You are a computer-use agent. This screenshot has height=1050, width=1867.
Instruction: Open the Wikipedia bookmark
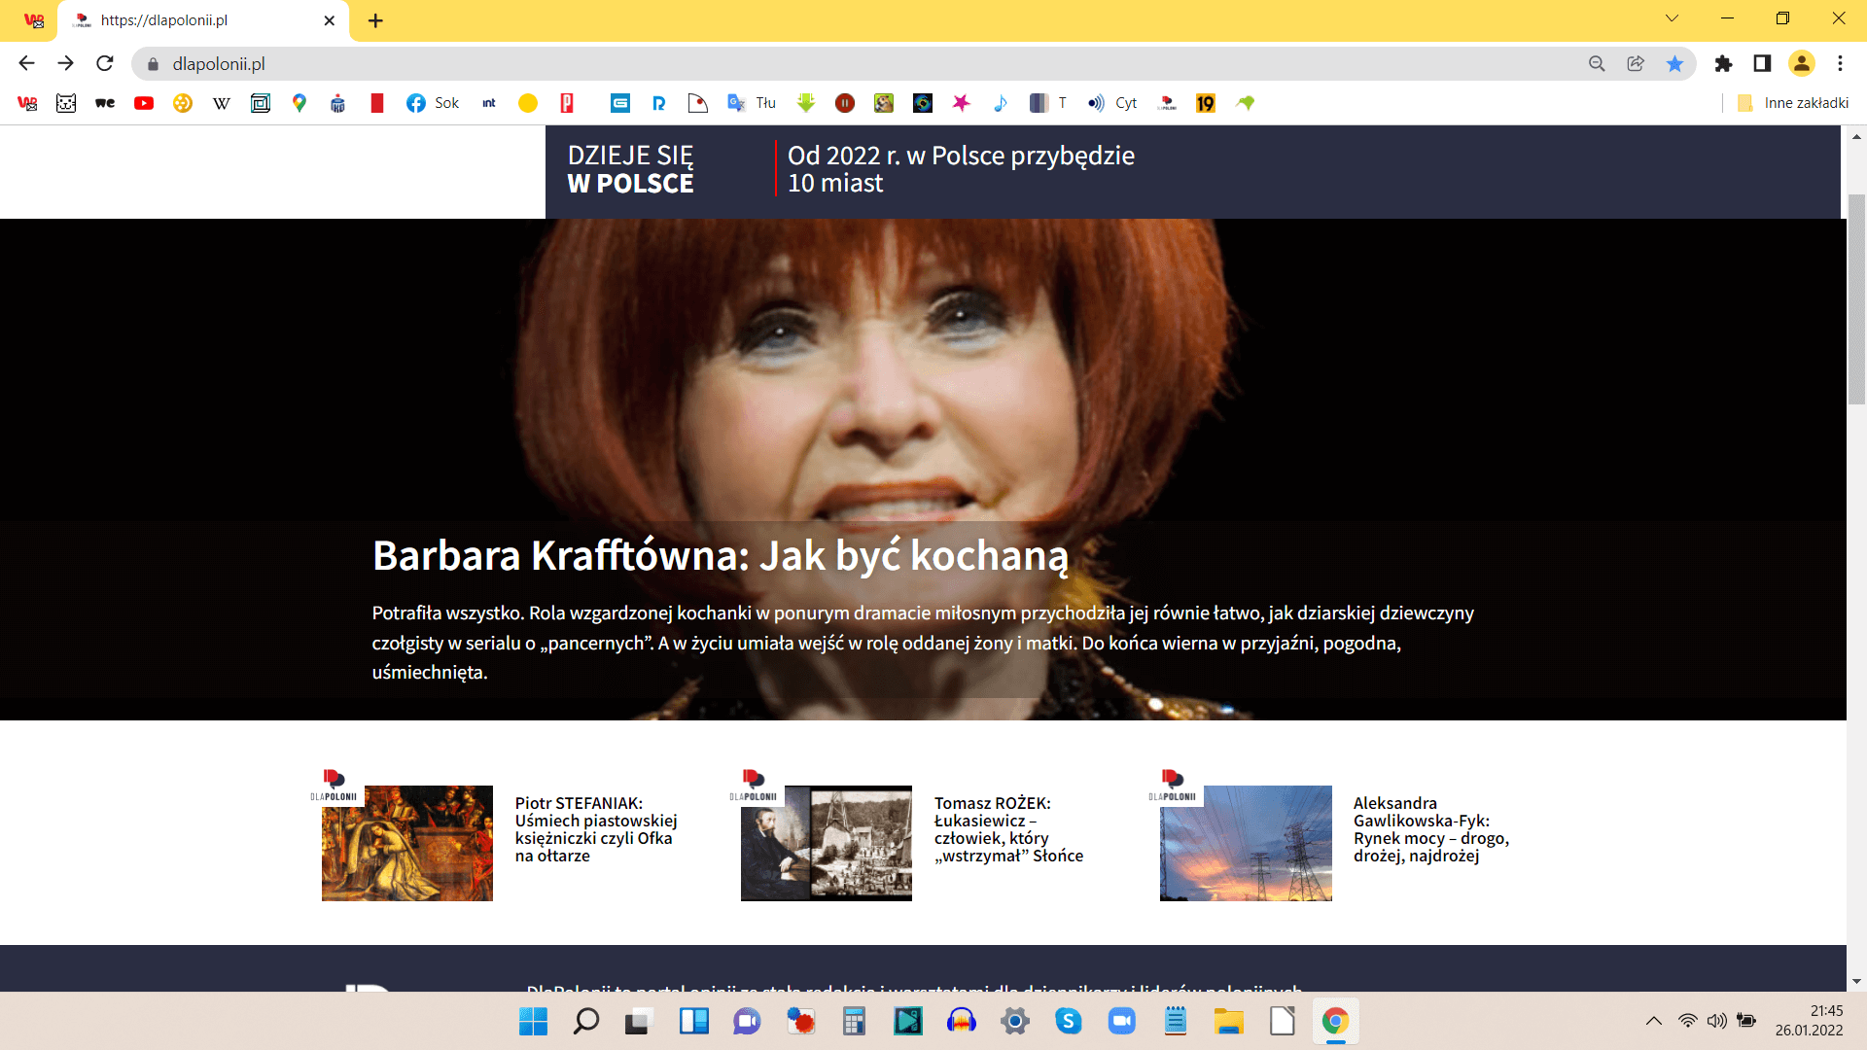click(x=222, y=103)
